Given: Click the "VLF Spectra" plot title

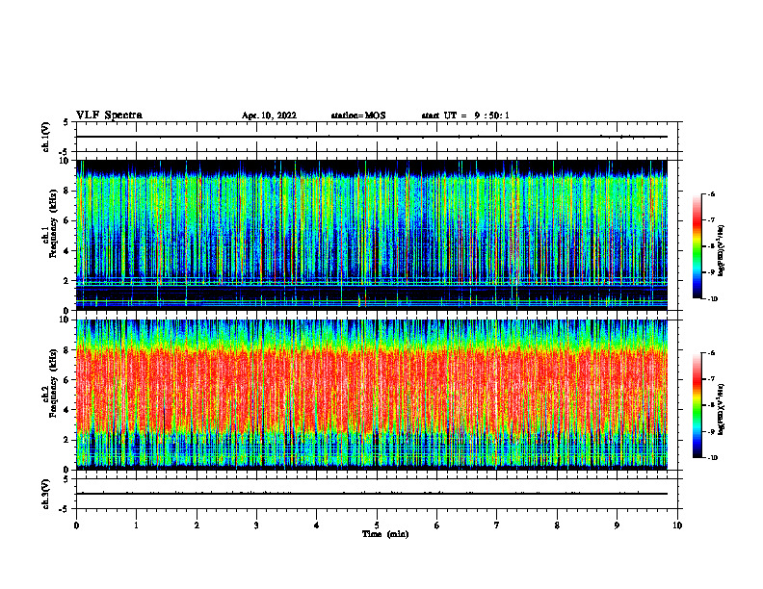Looking at the screenshot, I should (109, 115).
